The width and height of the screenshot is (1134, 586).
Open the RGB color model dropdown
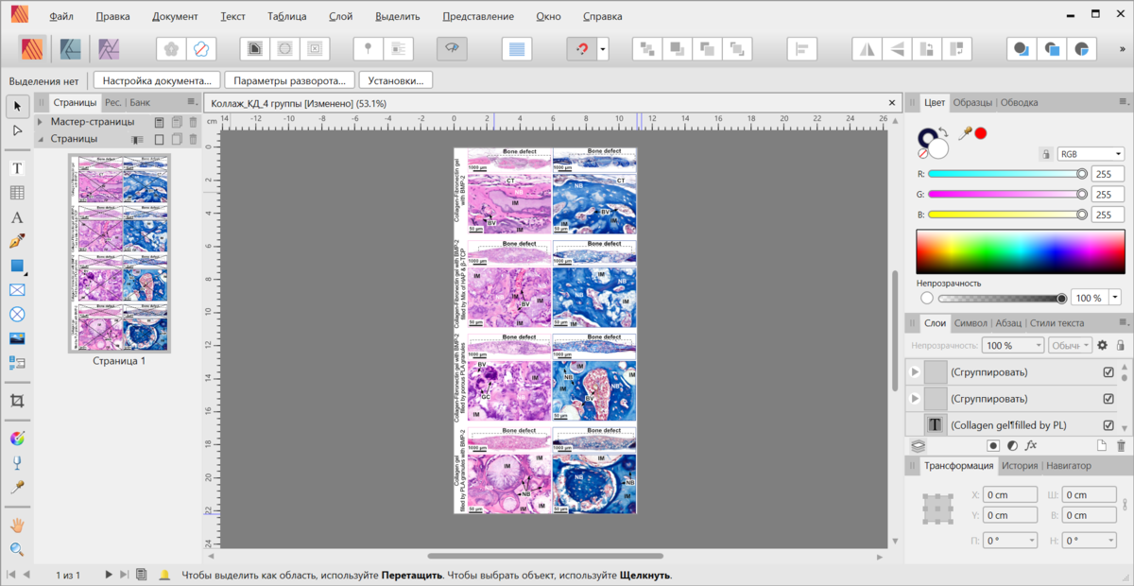tap(1091, 154)
